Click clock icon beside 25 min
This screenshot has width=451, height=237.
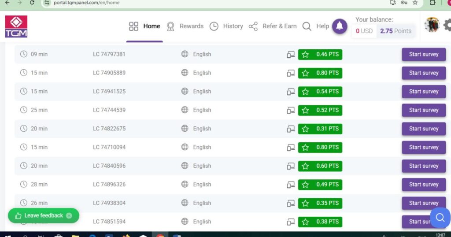24,110
